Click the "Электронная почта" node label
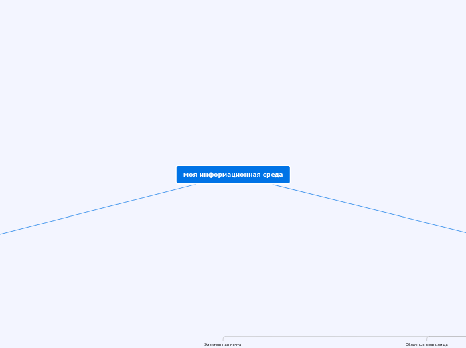466x348 pixels. click(222, 345)
